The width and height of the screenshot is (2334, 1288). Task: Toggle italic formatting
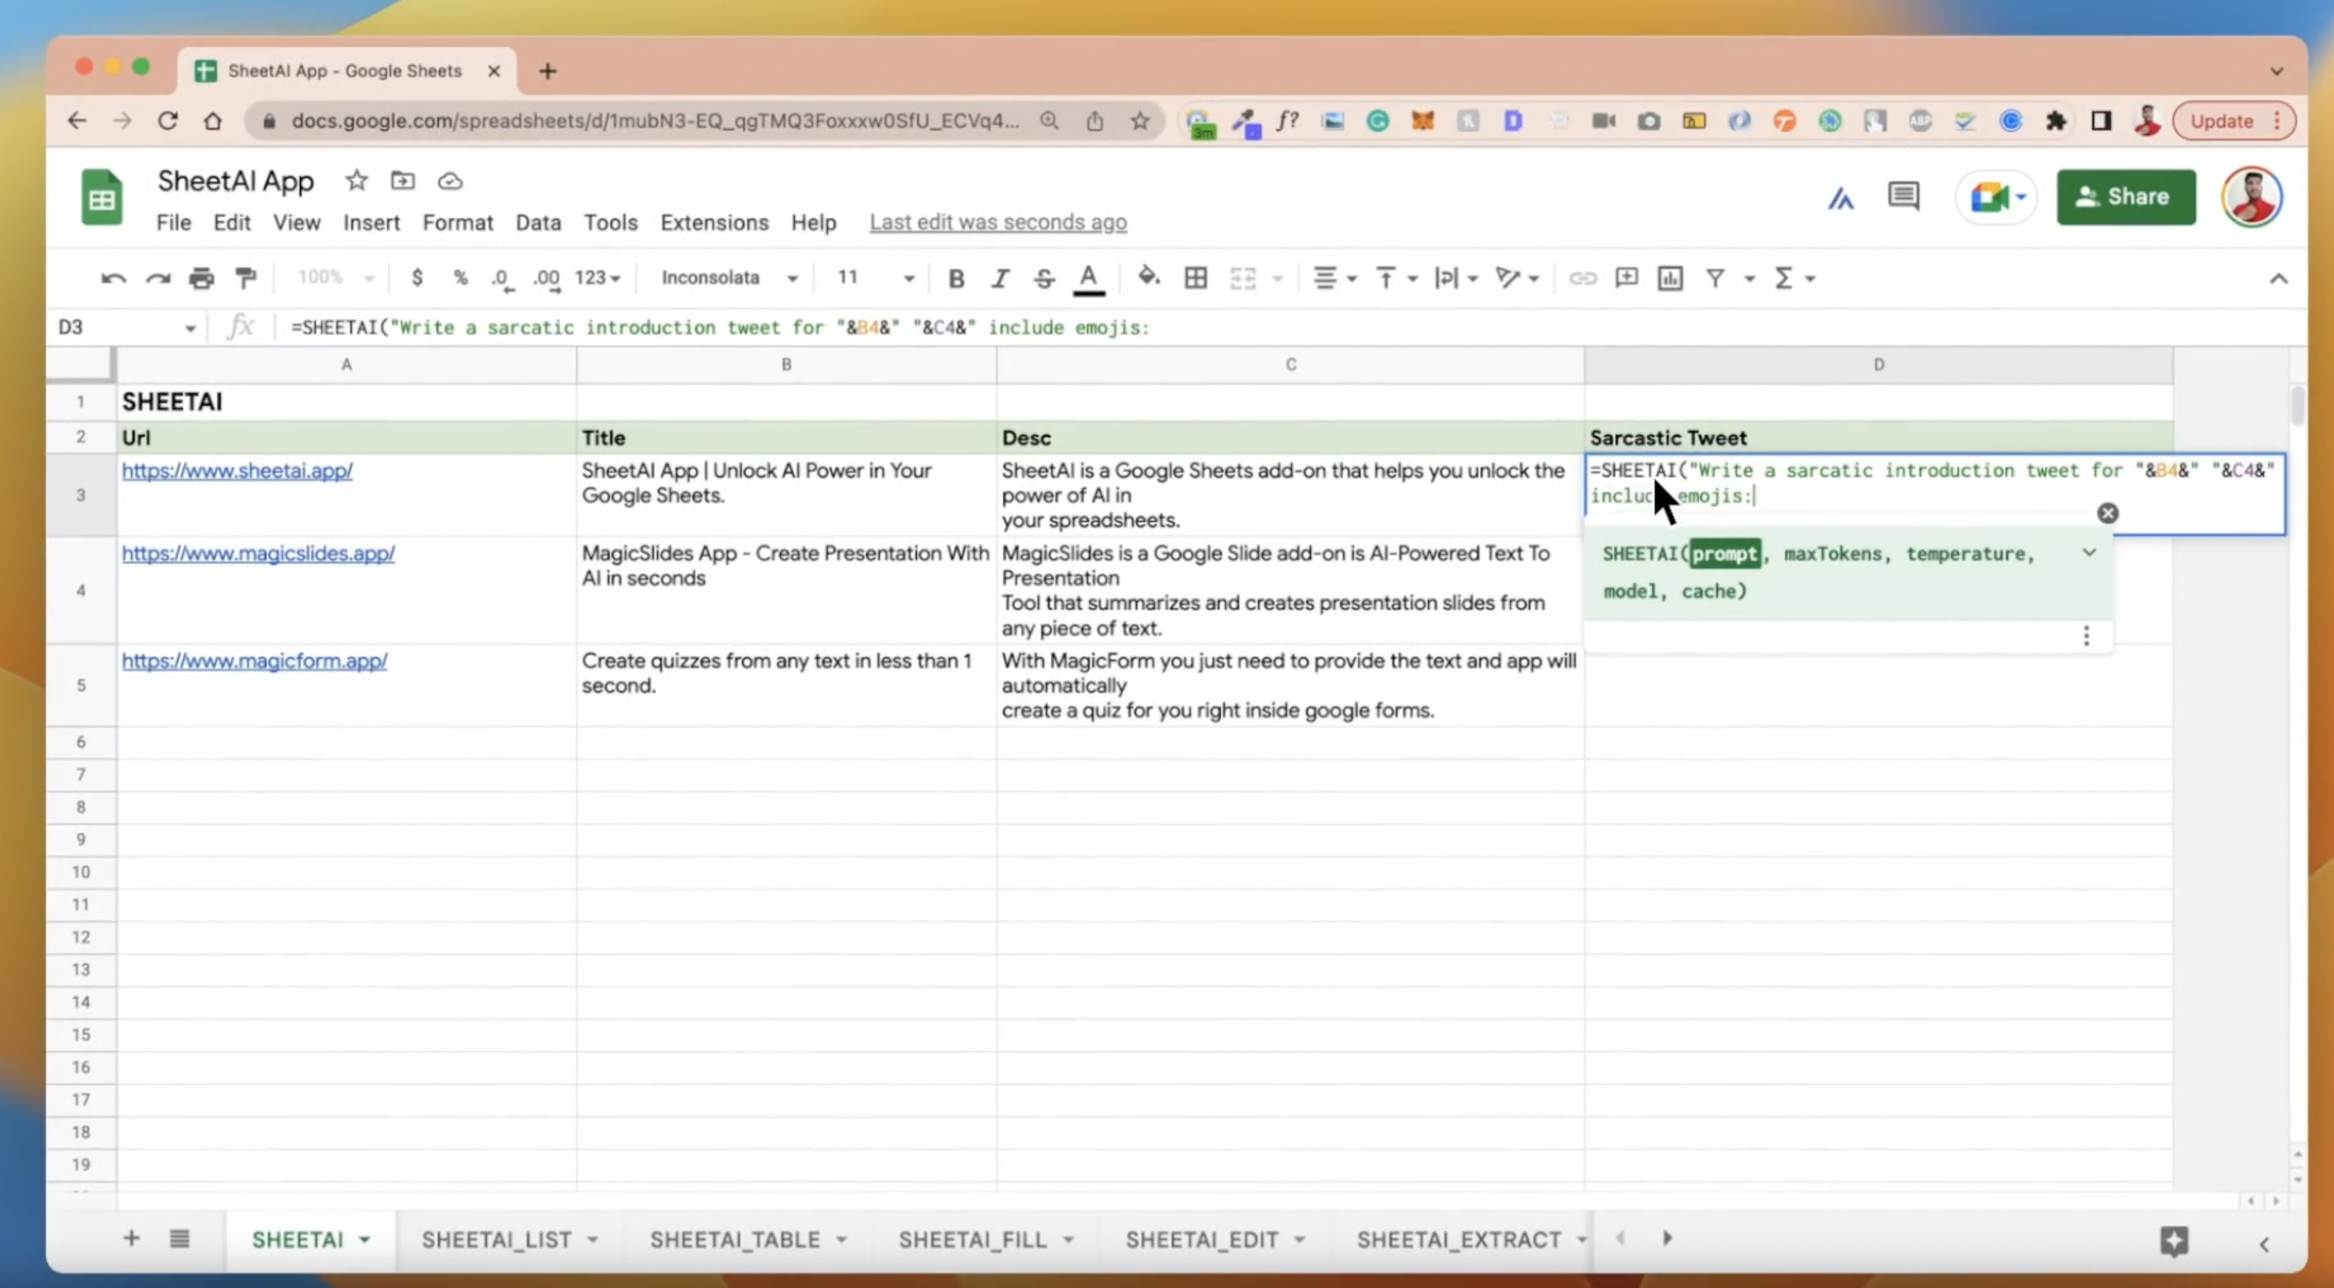1000,278
